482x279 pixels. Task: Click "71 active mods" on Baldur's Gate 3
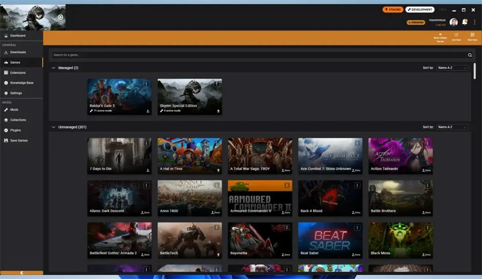point(103,111)
